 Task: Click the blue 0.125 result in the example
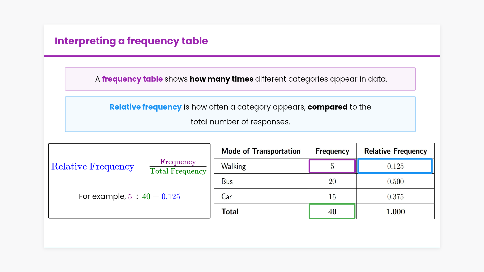click(x=171, y=197)
